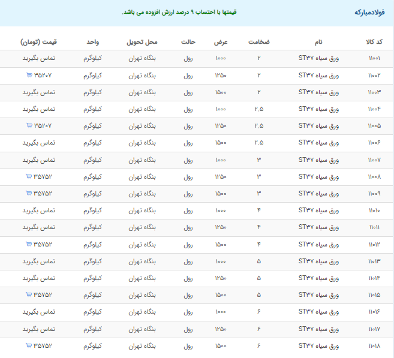
Task: Click 'تماس بگیرید' in row 11010
Action: 39,210
